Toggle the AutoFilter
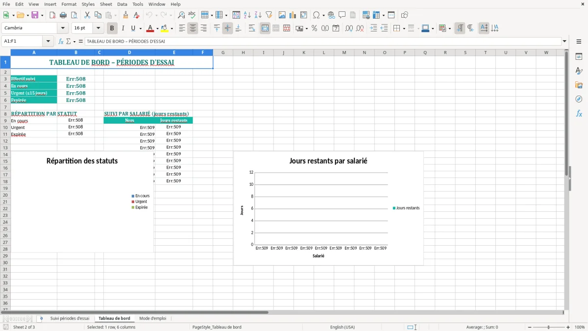 pos(269,15)
